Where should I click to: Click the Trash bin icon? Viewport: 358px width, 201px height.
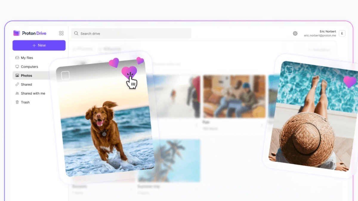point(17,102)
